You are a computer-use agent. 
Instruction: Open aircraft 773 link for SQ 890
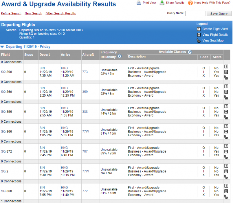85,72
